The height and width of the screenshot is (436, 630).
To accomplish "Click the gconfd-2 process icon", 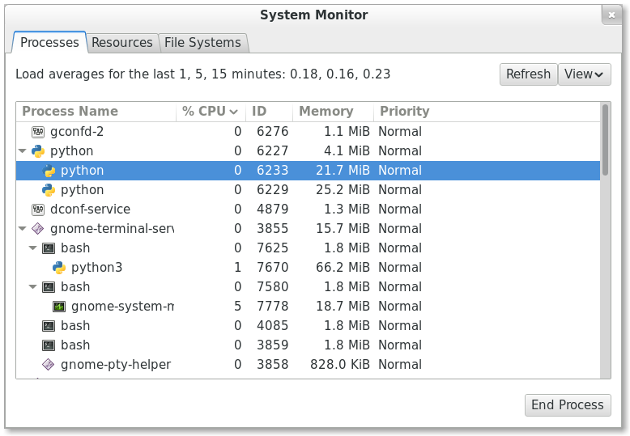I will coord(38,131).
